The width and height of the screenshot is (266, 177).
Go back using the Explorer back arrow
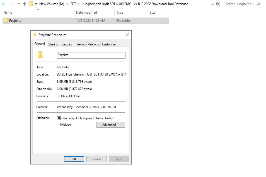click(x=4, y=4)
